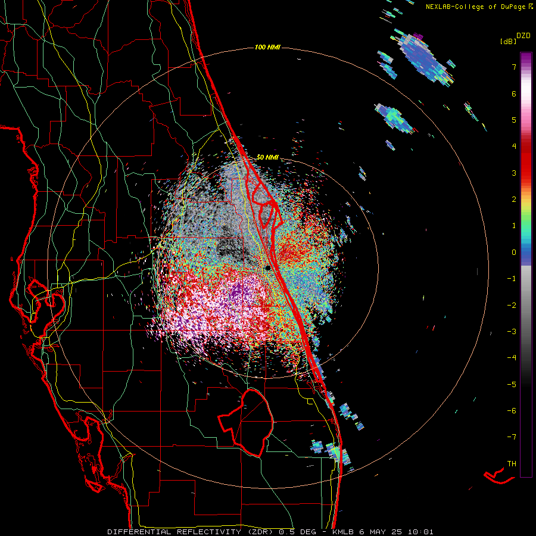Click the scale value -2
This screenshot has width=536, height=536.
click(512, 306)
